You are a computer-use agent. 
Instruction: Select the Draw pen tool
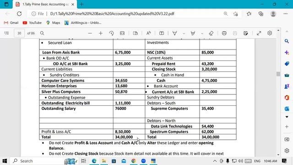(x=175, y=33)
